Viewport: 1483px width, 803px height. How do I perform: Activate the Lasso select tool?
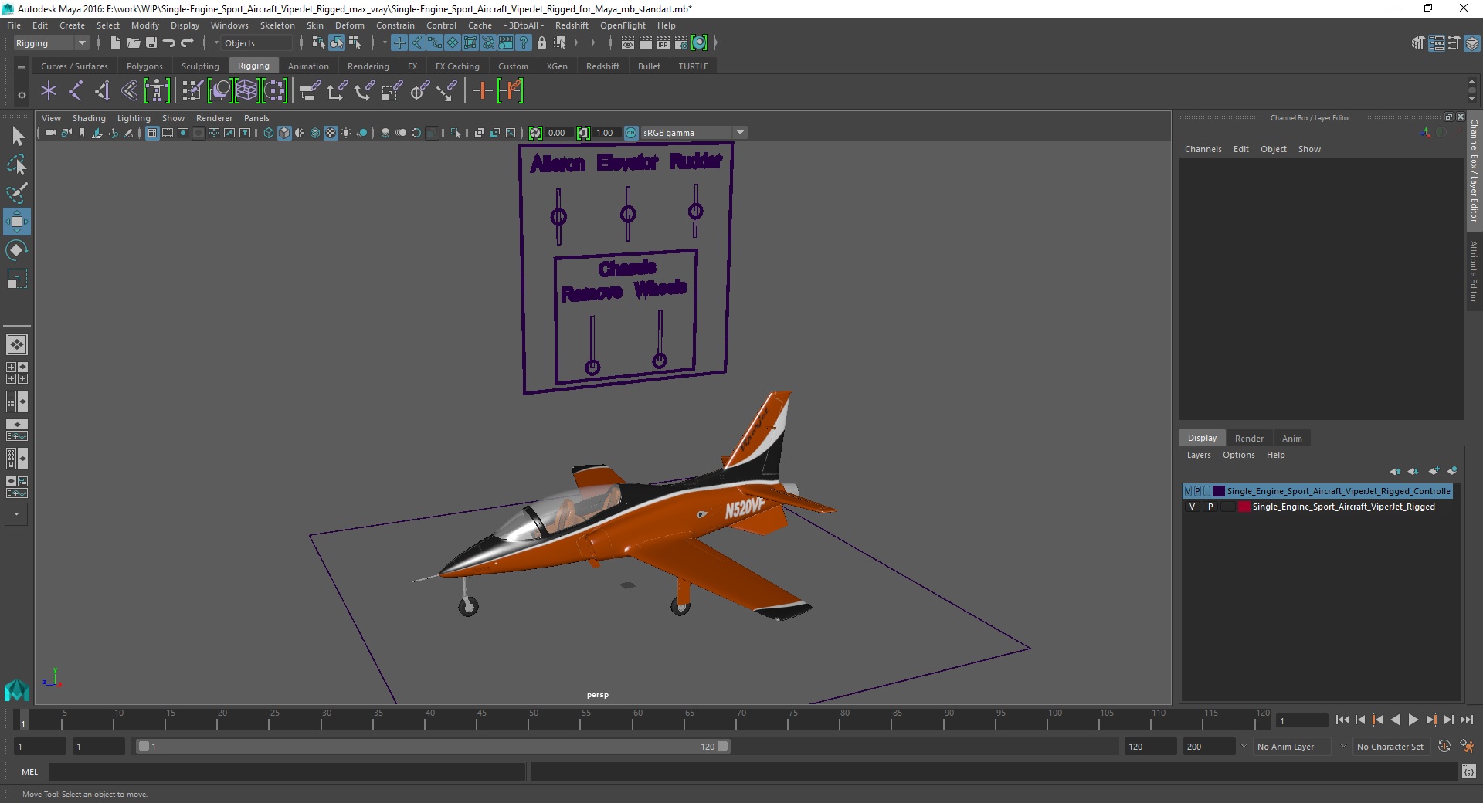pyautogui.click(x=17, y=165)
